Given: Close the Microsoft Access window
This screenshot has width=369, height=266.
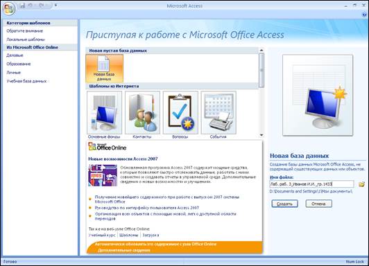Looking at the screenshot, I should coord(364,6).
